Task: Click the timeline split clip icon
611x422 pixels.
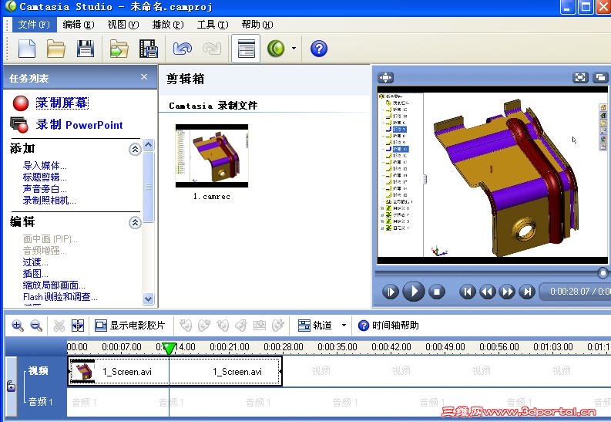Action: click(78, 326)
